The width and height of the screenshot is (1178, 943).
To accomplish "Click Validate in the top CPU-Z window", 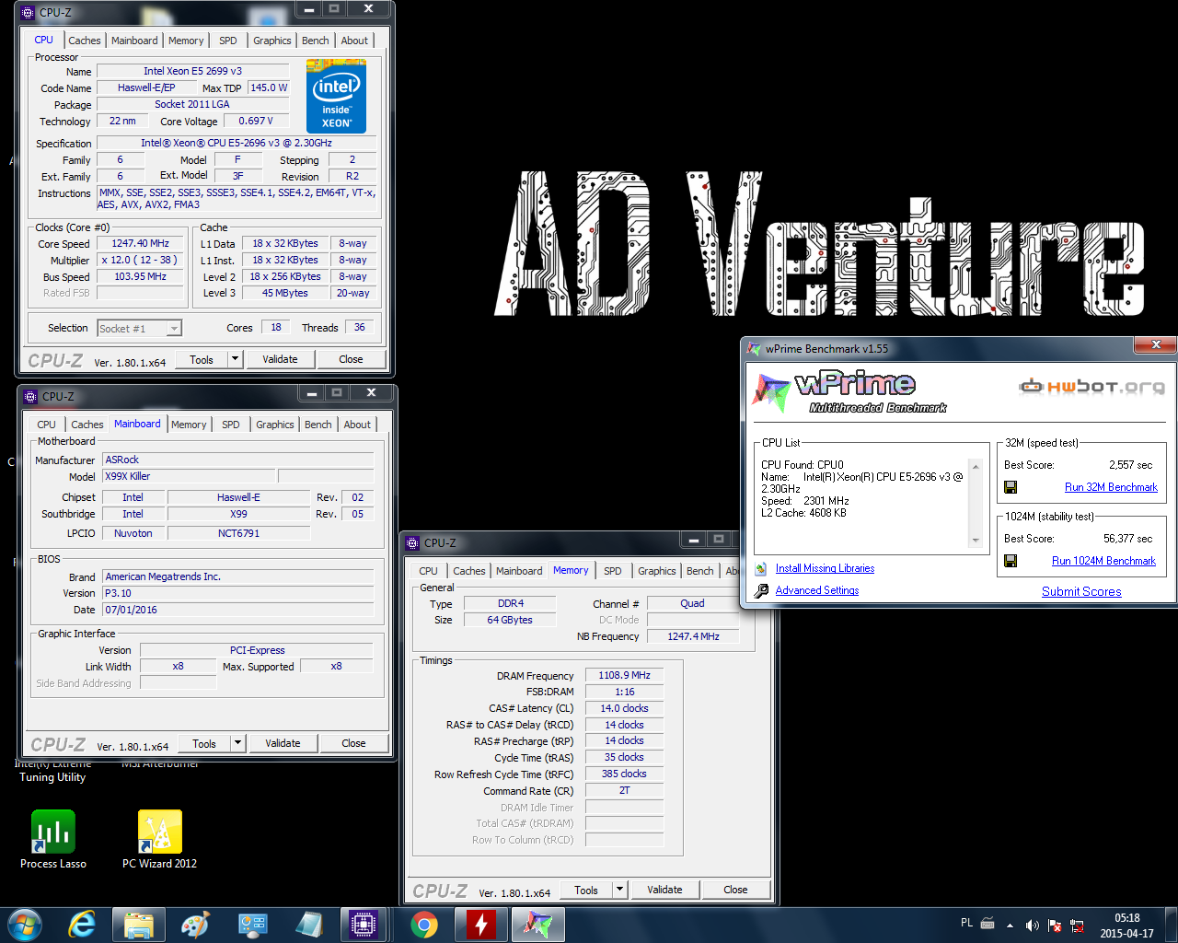I will [x=280, y=359].
